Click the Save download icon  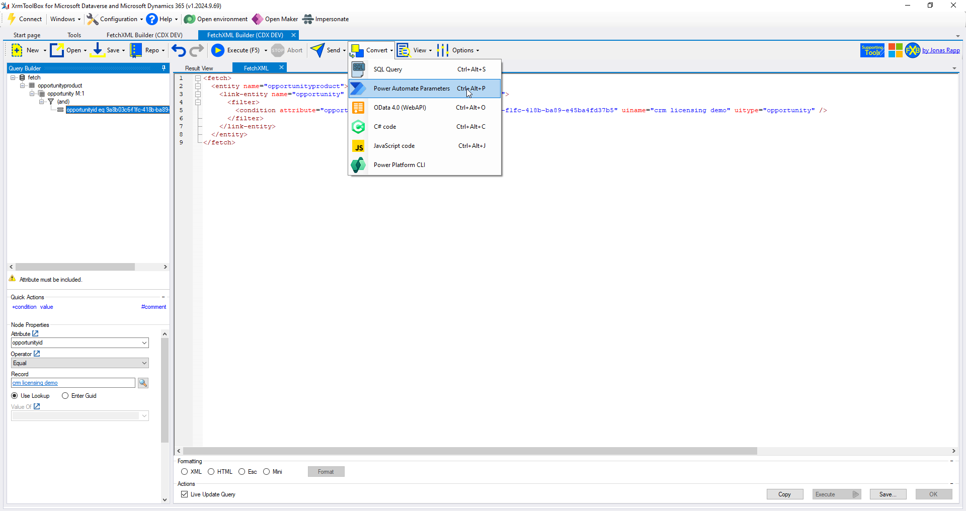click(98, 50)
